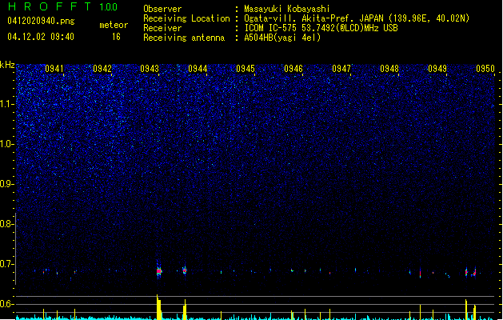
Task: Select the file name 0412020940.png
Action: point(41,22)
